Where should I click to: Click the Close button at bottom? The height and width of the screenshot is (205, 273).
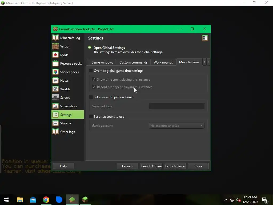[x=198, y=166]
